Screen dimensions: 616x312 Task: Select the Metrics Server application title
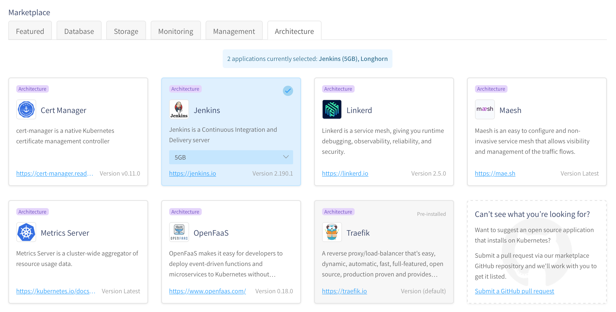(x=65, y=233)
